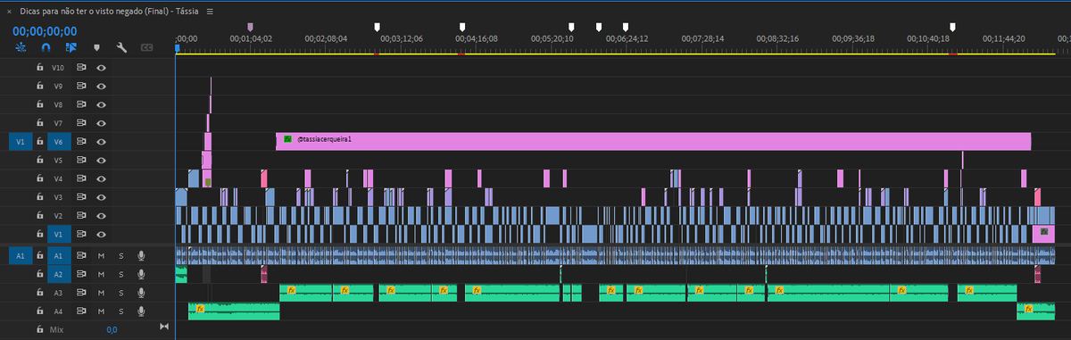The image size is (1071, 340).
Task: Click fx badge on first A3 audio clip
Action: pos(291,290)
